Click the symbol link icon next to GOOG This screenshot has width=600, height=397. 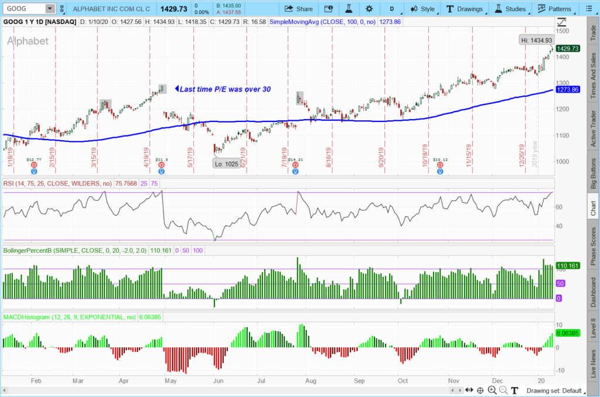(x=62, y=8)
